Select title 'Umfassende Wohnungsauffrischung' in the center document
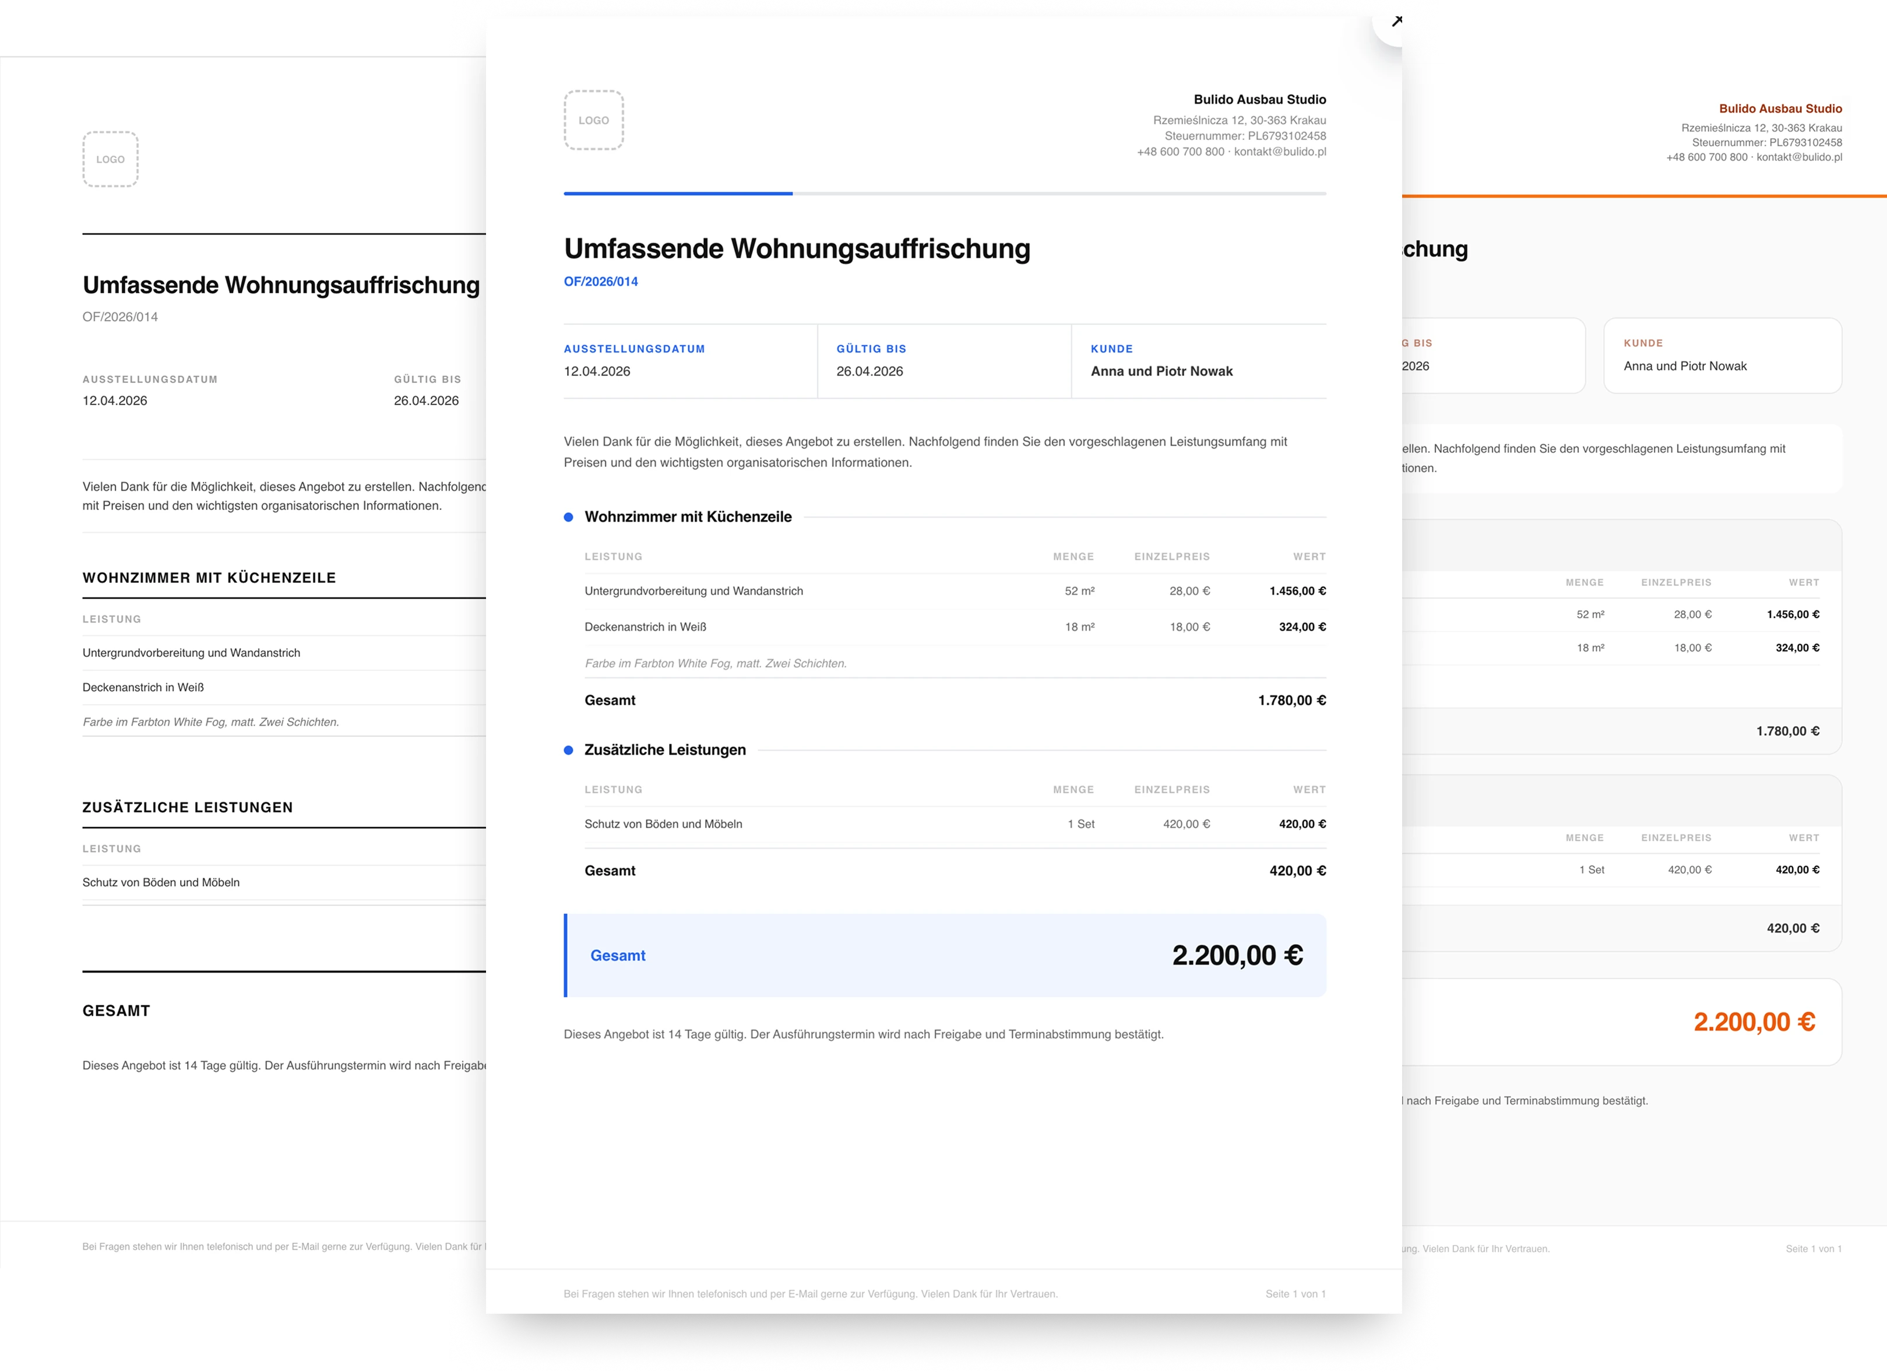This screenshot has width=1887, height=1372. [797, 249]
